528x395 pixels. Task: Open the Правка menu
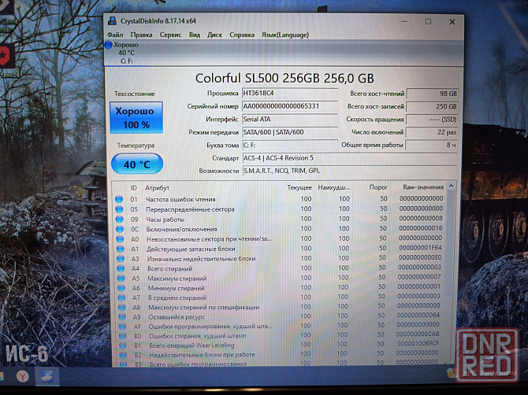tap(141, 35)
